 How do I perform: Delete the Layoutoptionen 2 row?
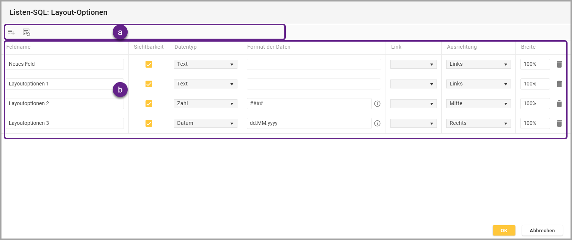(559, 104)
